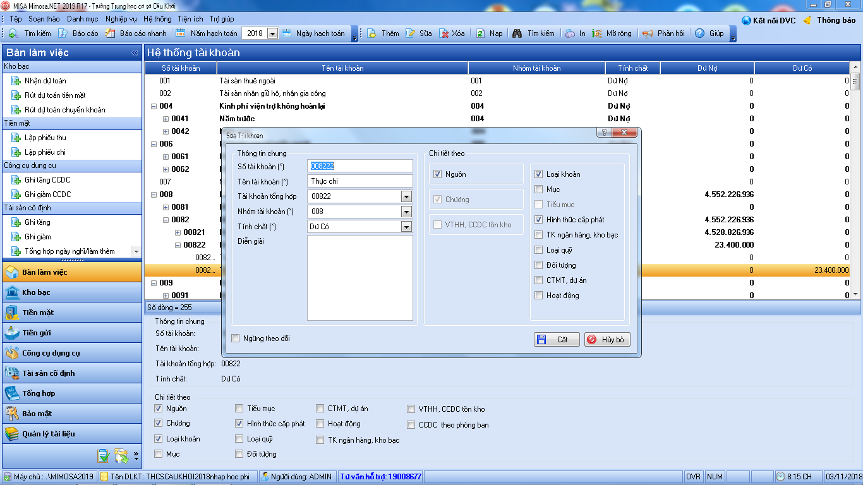Click Kết nối DVC globe icon
The image size is (863, 485).
click(x=746, y=20)
